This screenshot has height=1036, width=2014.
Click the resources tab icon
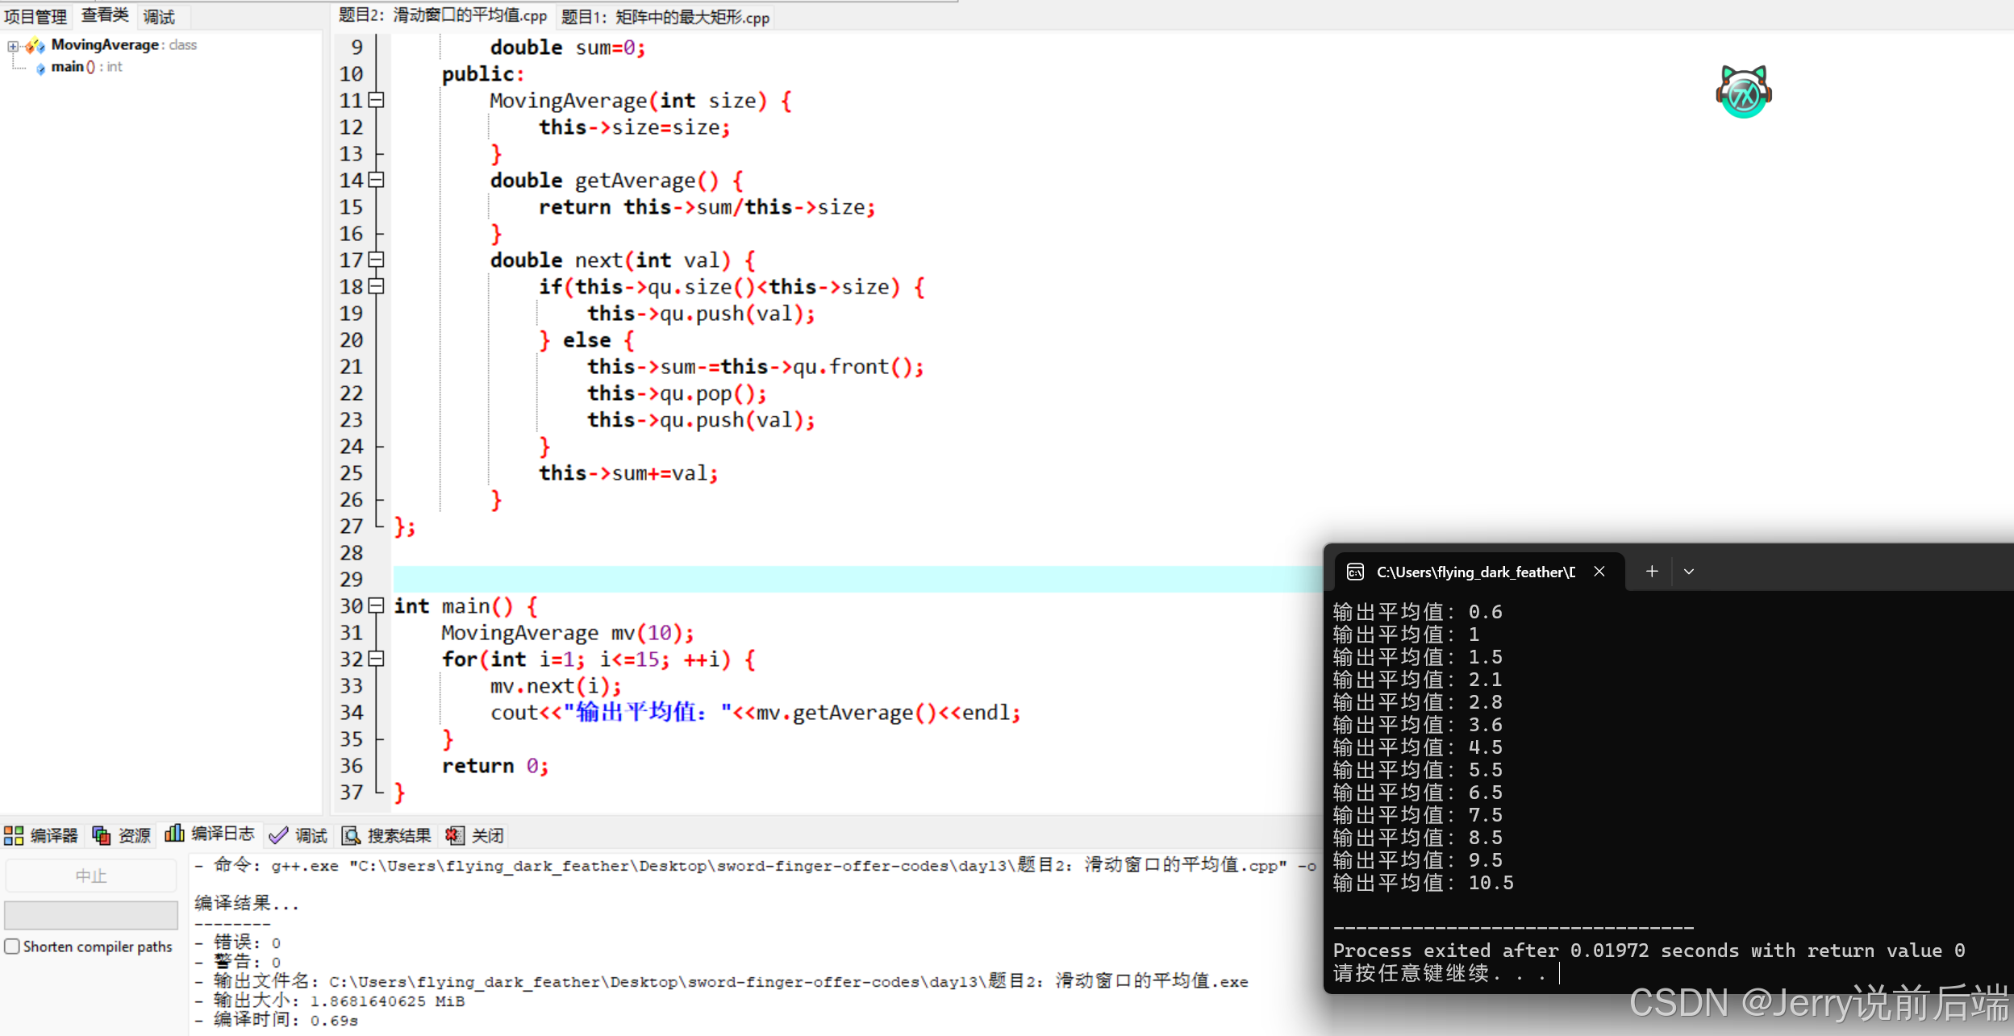click(102, 835)
